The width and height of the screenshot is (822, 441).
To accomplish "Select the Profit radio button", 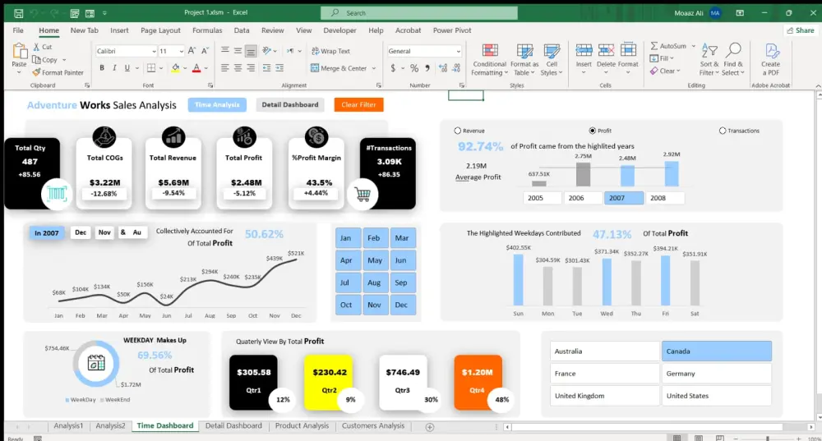I will (x=593, y=131).
